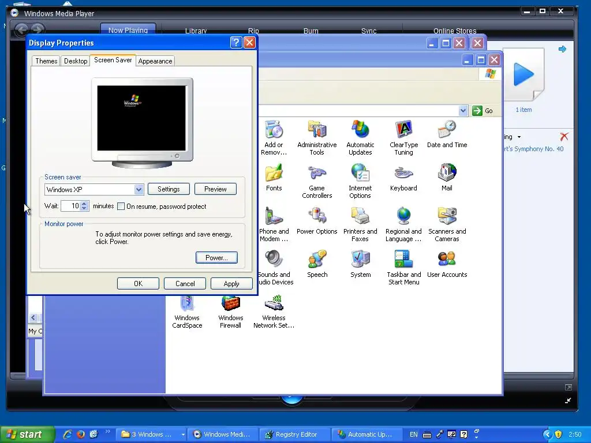Click the EN language bar indicator
591x443 pixels.
413,434
